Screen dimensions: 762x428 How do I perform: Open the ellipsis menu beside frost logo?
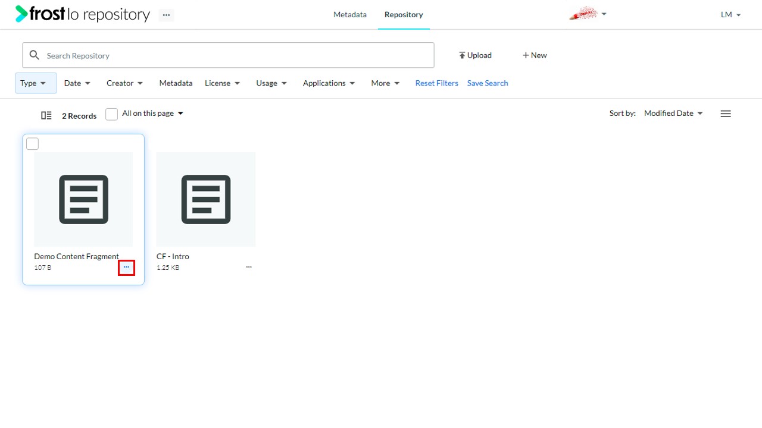click(166, 15)
